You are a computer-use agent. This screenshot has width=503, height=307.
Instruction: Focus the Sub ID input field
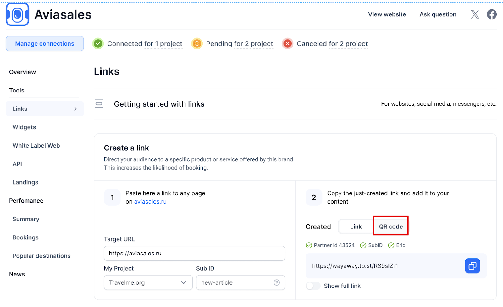tap(240, 282)
